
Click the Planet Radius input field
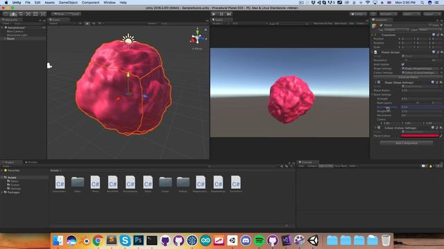coord(422,91)
